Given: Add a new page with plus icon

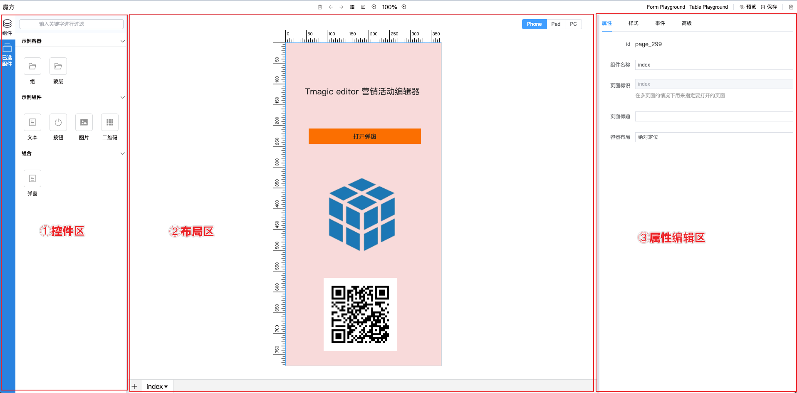Looking at the screenshot, I should 134,386.
